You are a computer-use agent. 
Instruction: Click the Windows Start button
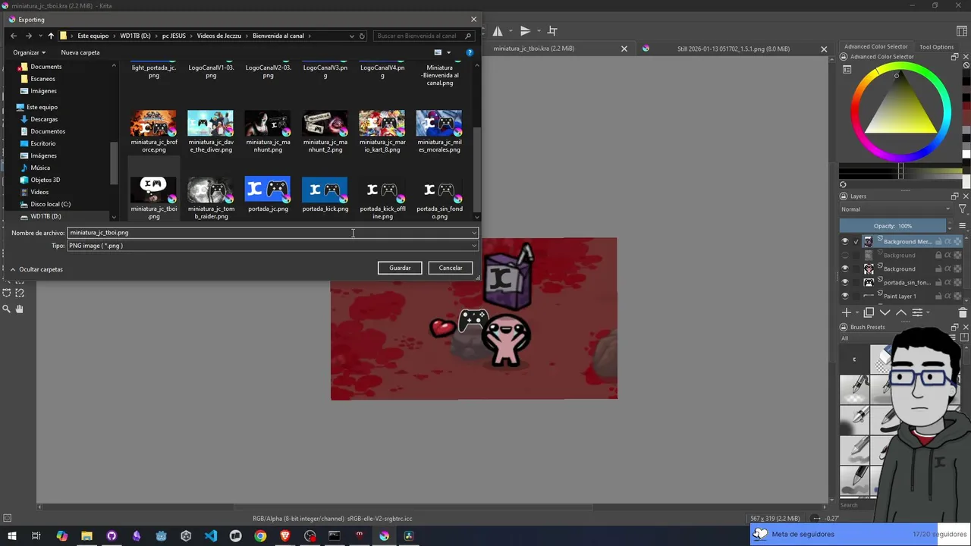click(11, 536)
